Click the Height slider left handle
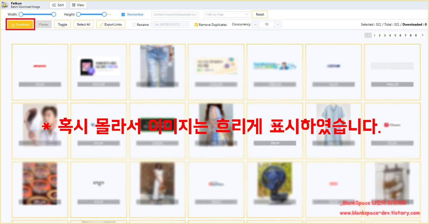429x224 pixels. coord(78,14)
